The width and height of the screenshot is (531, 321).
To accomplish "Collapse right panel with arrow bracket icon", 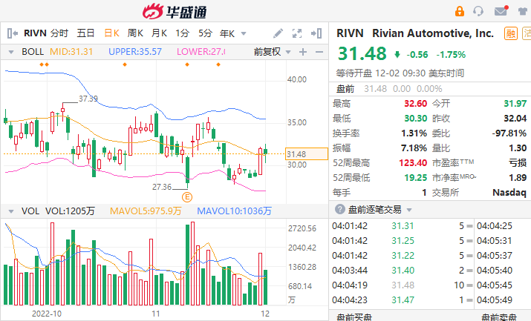I will tap(316, 33).
